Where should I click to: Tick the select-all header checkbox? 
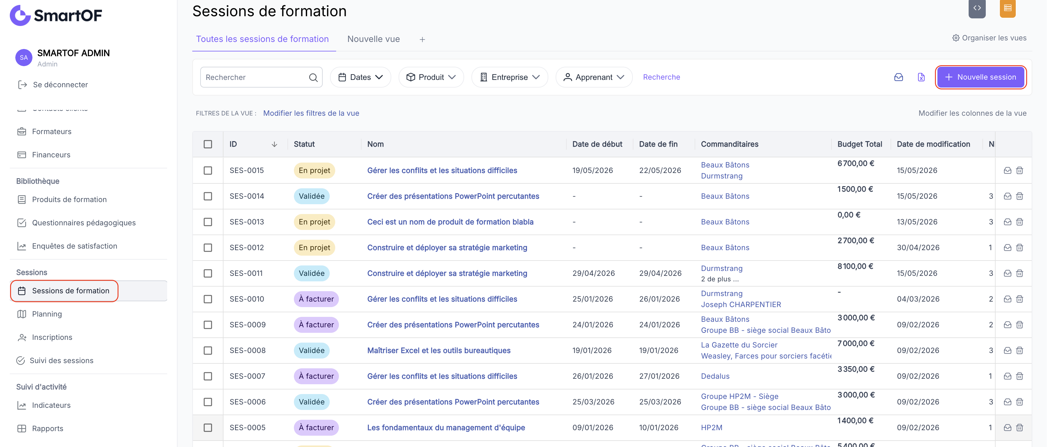point(208,144)
